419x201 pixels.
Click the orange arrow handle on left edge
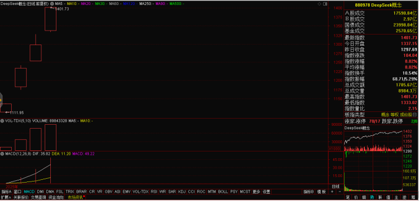(1, 100)
